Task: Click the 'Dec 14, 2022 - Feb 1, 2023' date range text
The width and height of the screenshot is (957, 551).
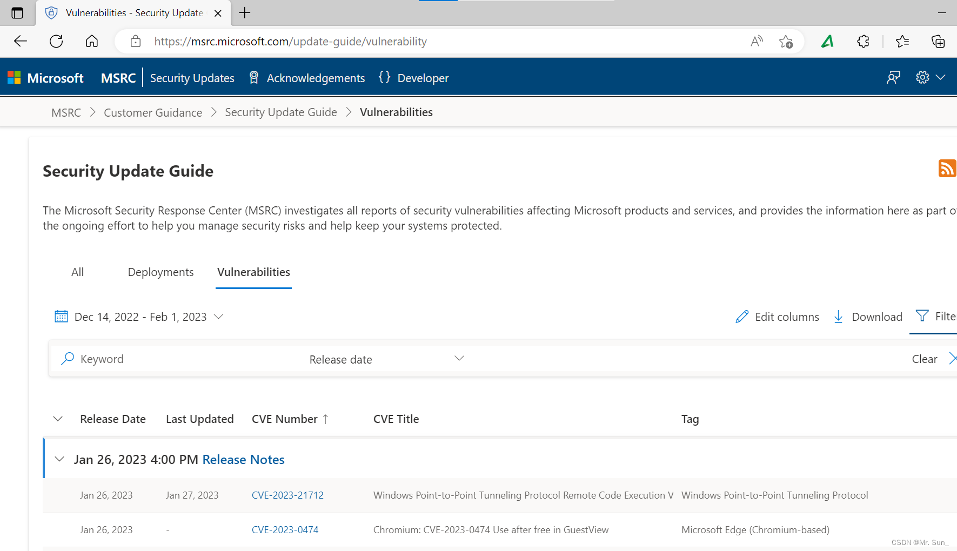Action: [x=140, y=317]
